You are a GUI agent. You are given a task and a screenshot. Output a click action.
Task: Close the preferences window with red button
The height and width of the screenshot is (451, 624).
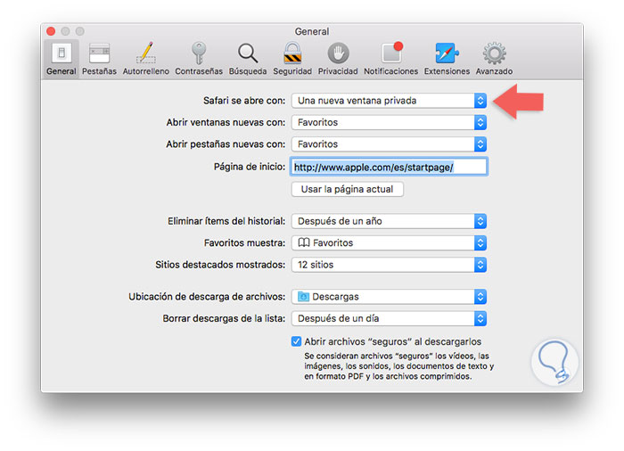51,31
